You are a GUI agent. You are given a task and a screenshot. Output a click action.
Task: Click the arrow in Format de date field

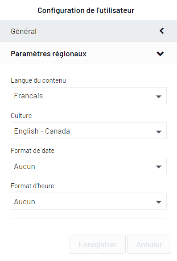click(x=159, y=167)
